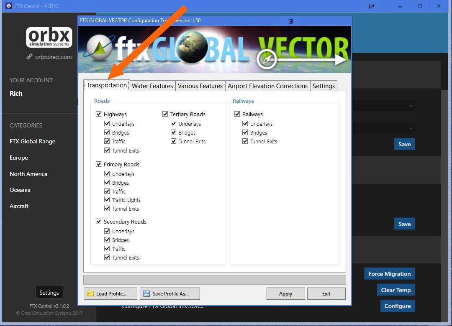
Task: Toggle Tertiary Roads Underlays checkbox
Action: [174, 124]
